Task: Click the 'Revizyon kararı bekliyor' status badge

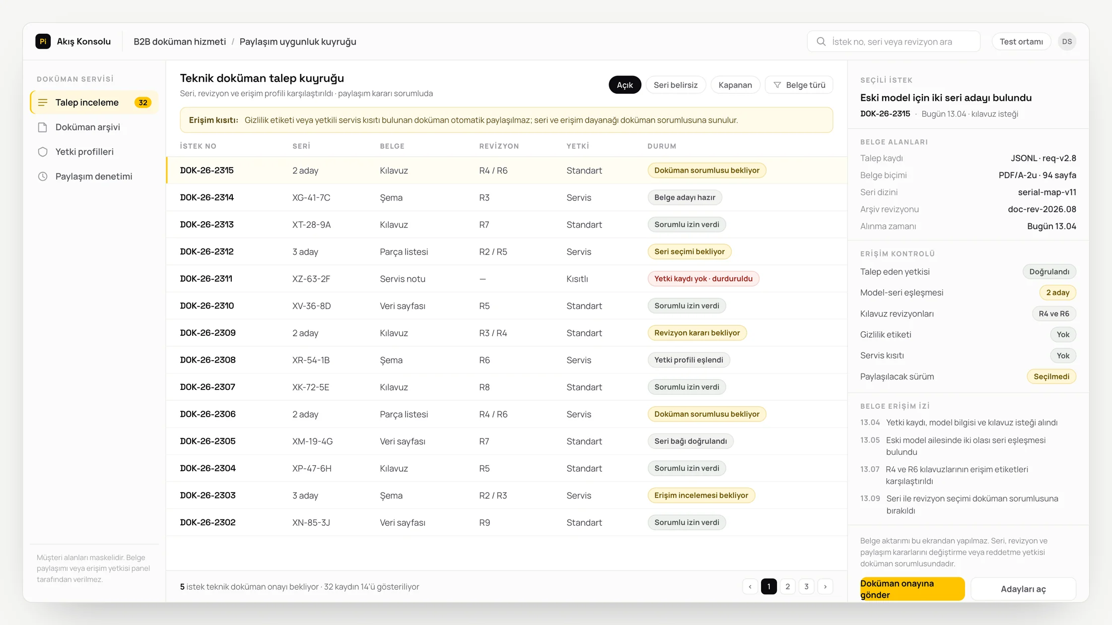Action: [697, 333]
